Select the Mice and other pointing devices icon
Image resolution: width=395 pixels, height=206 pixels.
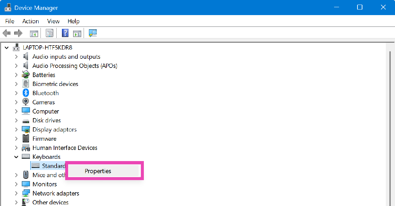(x=26, y=175)
